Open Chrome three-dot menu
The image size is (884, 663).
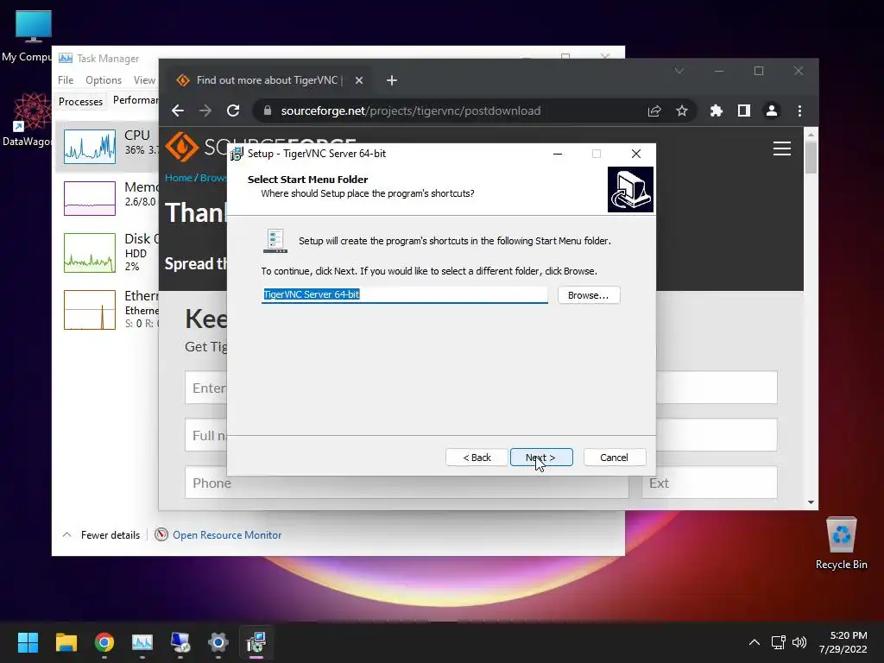tap(799, 110)
